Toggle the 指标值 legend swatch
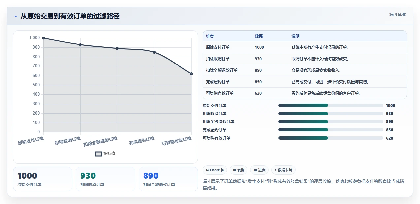Image resolution: width=420 pixels, height=204 pixels. click(x=98, y=154)
